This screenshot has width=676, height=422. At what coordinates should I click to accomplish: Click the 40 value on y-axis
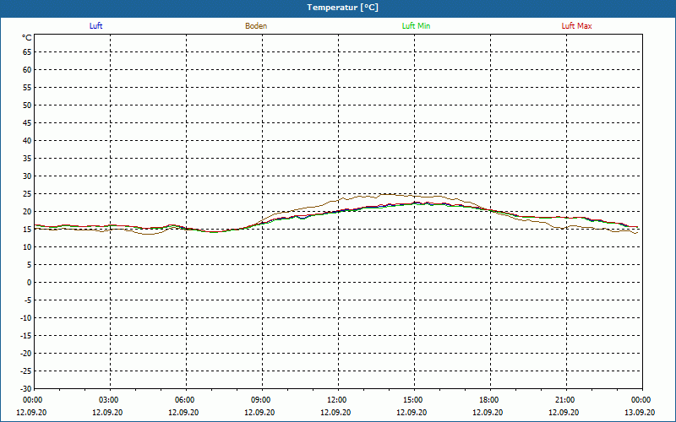point(27,140)
